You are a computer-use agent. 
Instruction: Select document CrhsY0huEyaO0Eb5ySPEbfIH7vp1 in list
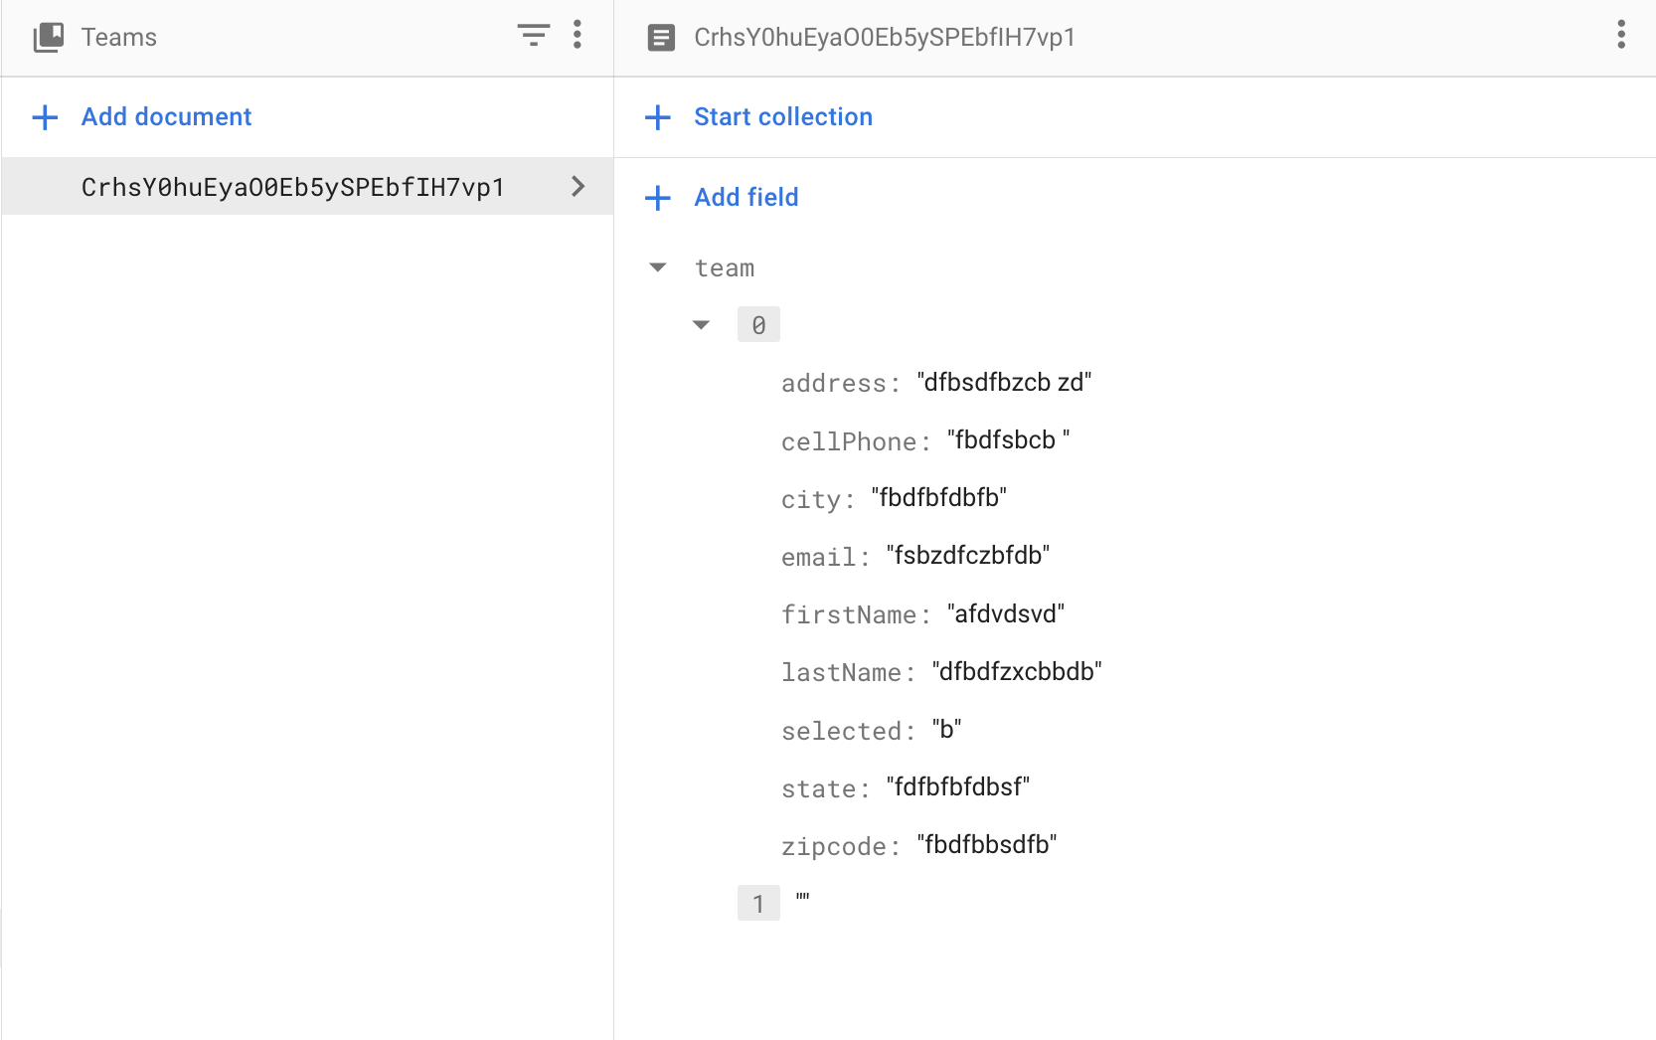(x=307, y=186)
